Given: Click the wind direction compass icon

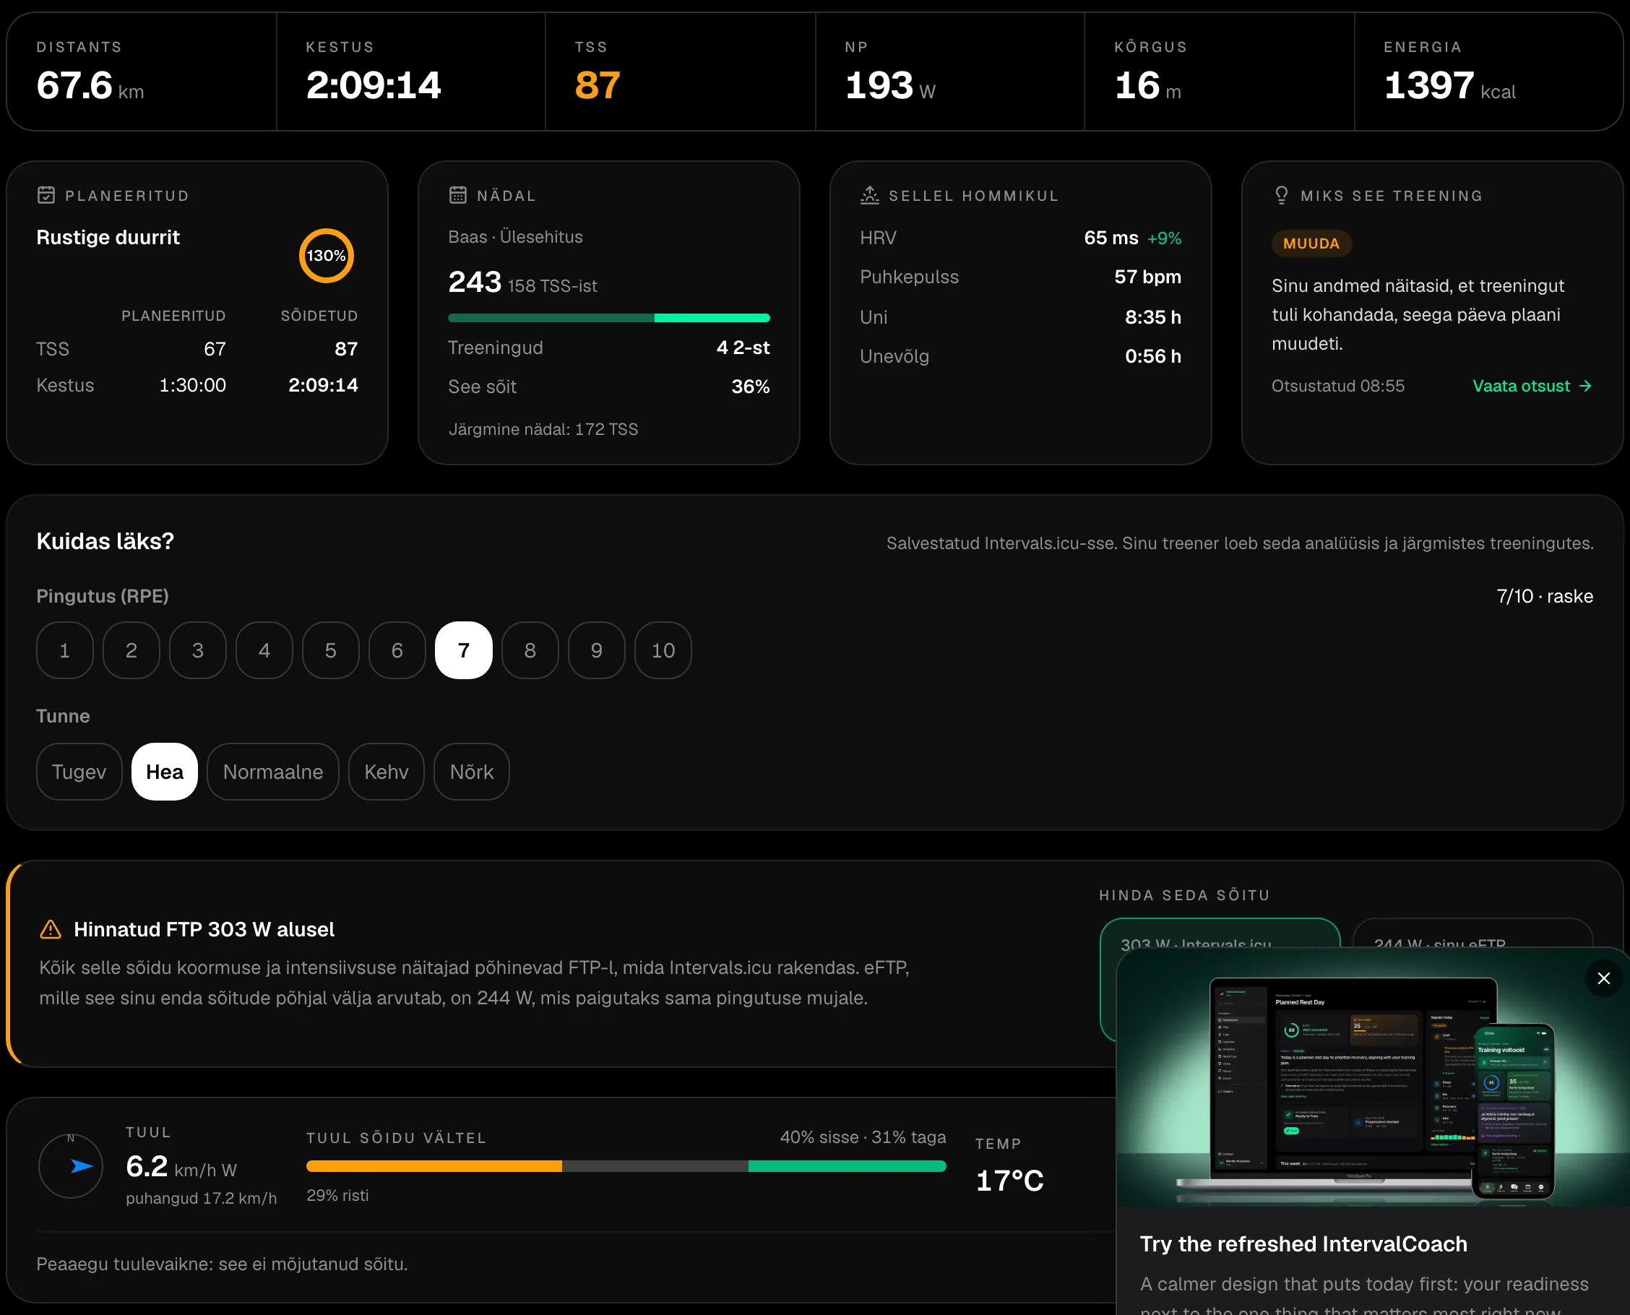Looking at the screenshot, I should pyautogui.click(x=72, y=1165).
